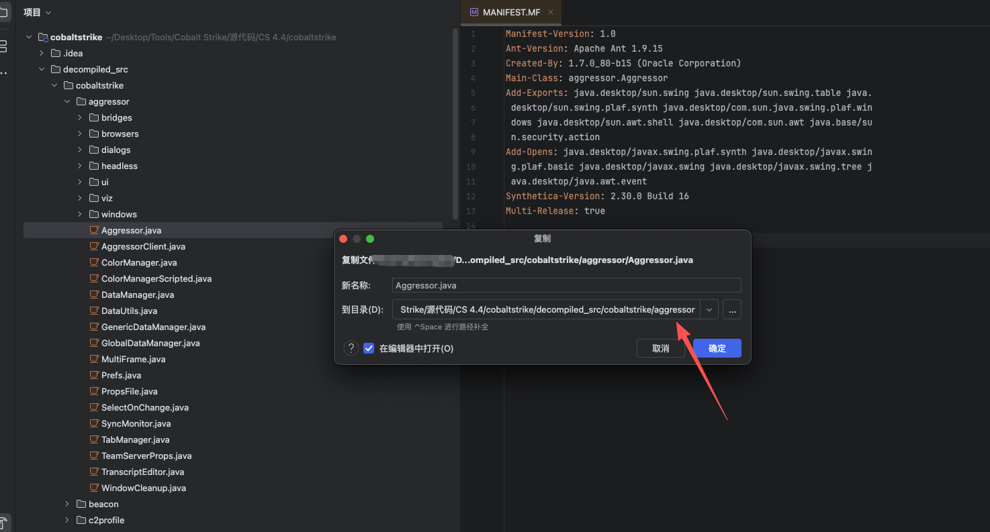The width and height of the screenshot is (990, 532).
Task: Open the target directory history dropdown
Action: pos(709,309)
